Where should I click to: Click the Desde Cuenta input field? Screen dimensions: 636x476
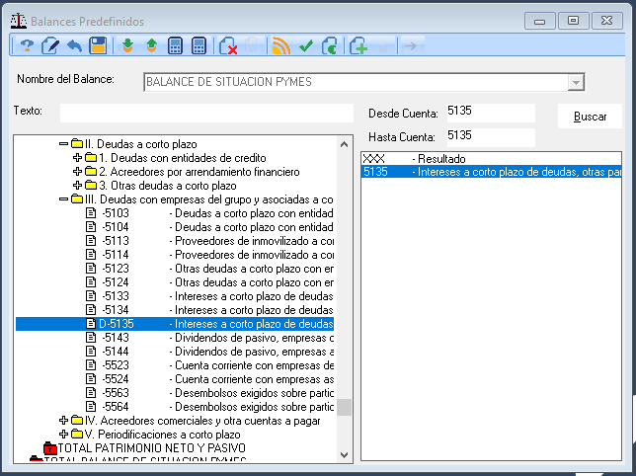491,113
